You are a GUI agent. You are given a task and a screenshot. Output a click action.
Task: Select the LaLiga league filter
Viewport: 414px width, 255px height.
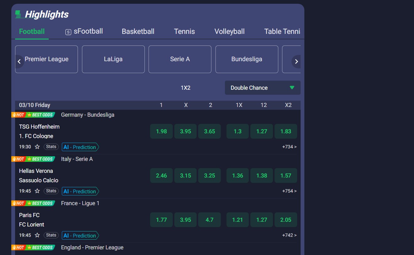tap(113, 59)
